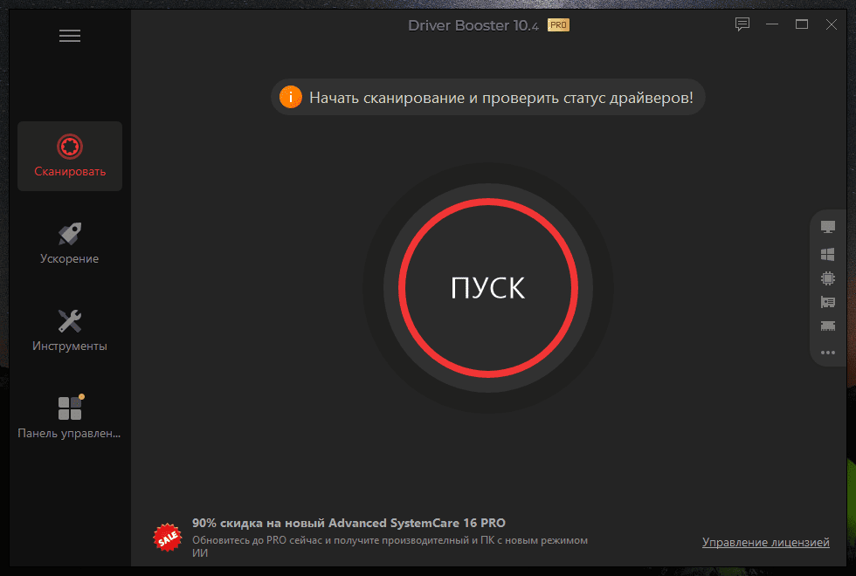
Task: Open the Инструменты tools section
Action: (x=70, y=331)
